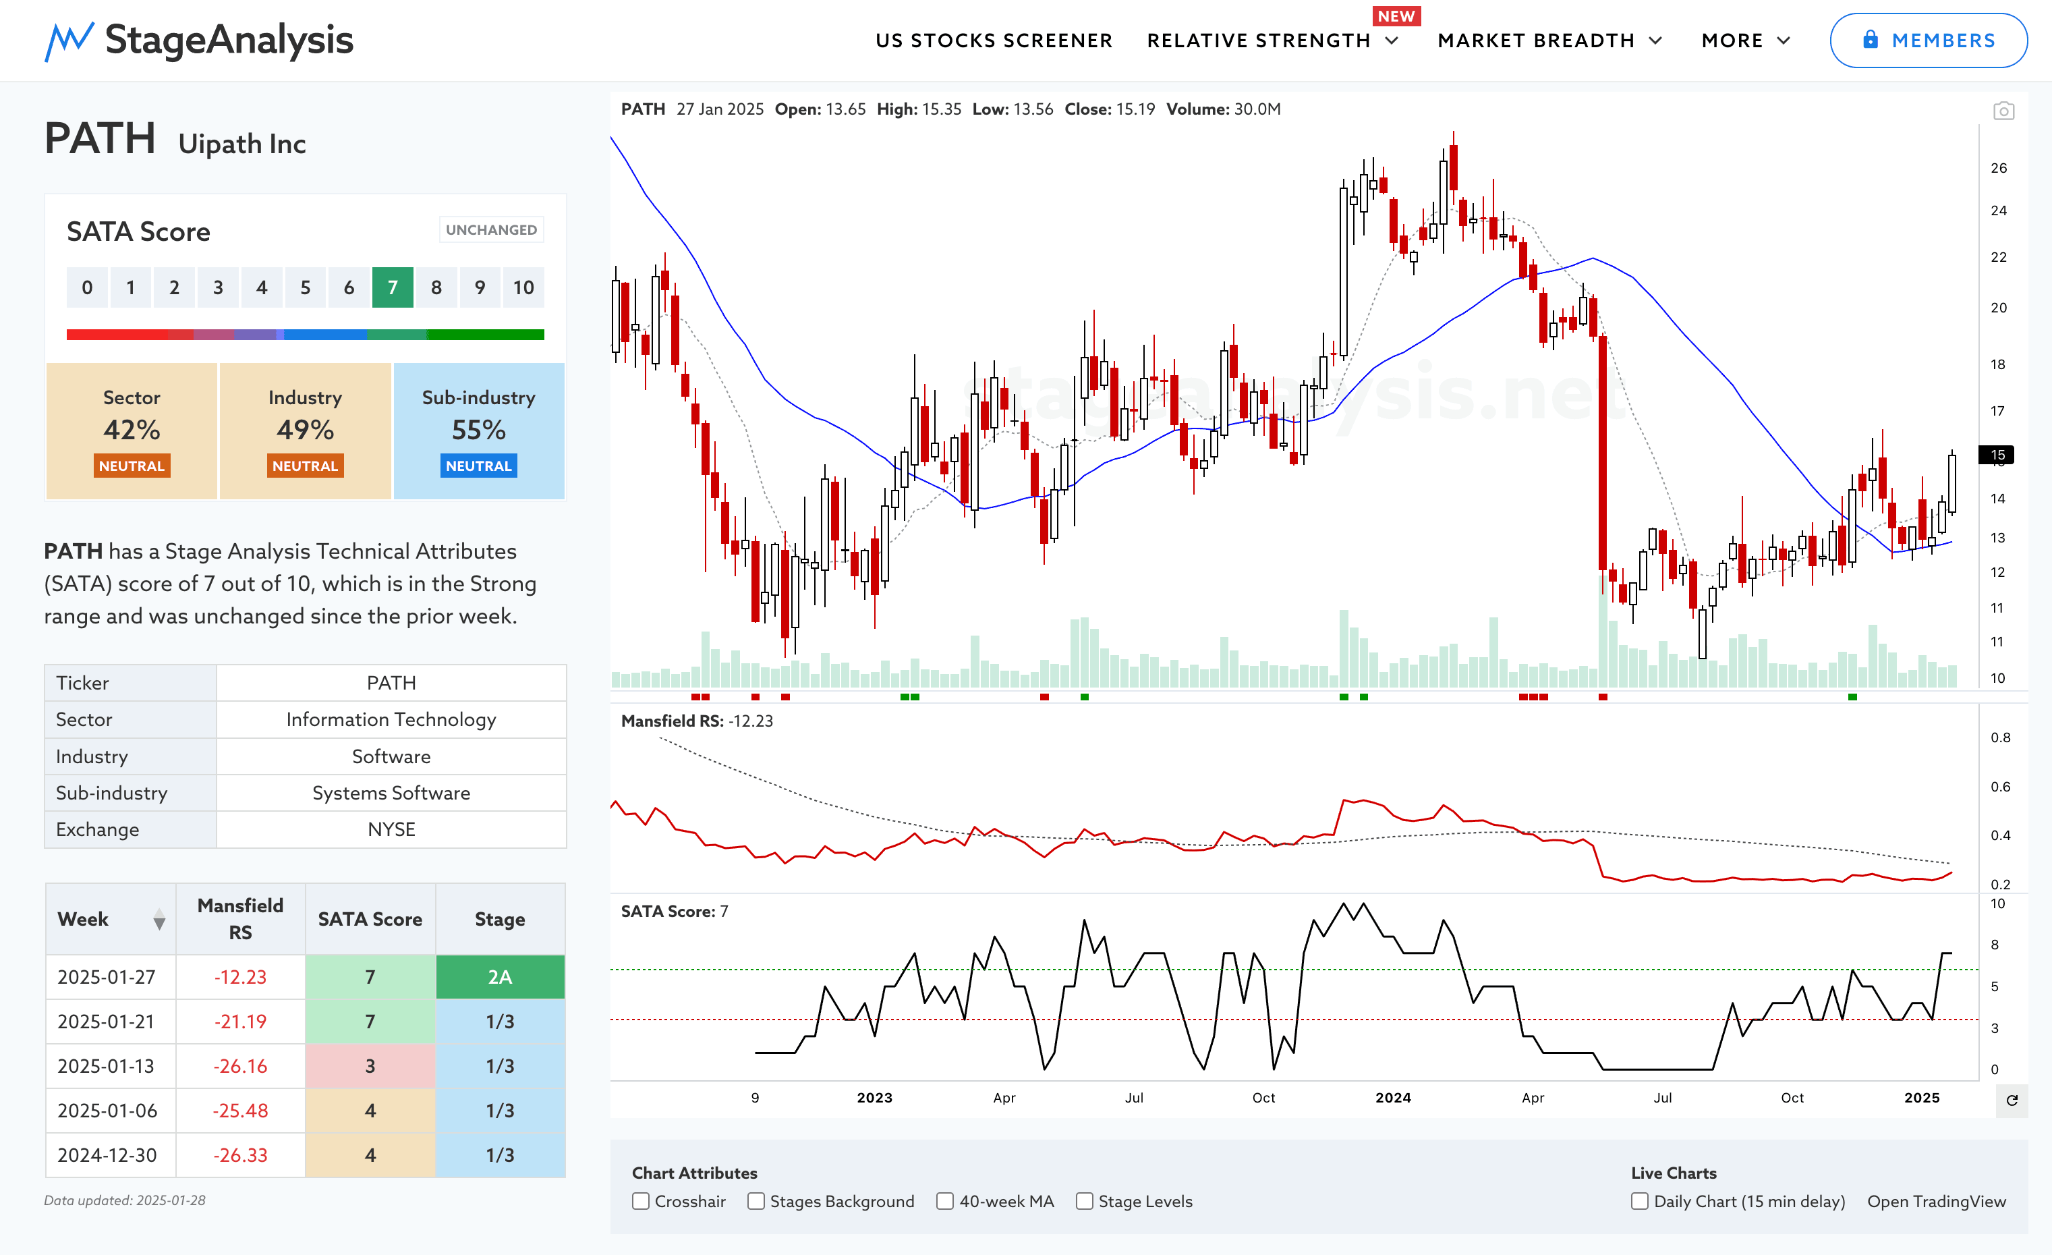Expand the Market Breadth dropdown chevron
2052x1255 pixels.
1655,40
